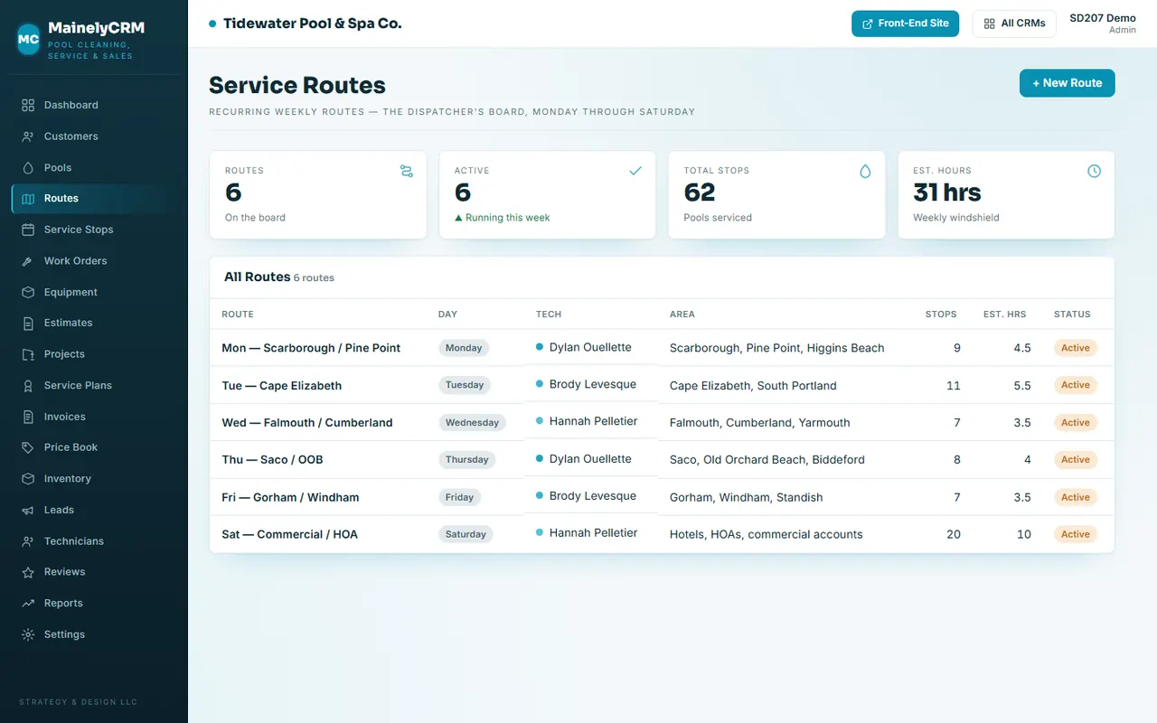
Task: Click the Tidewater Pool & Spa Co. title
Action: (312, 23)
